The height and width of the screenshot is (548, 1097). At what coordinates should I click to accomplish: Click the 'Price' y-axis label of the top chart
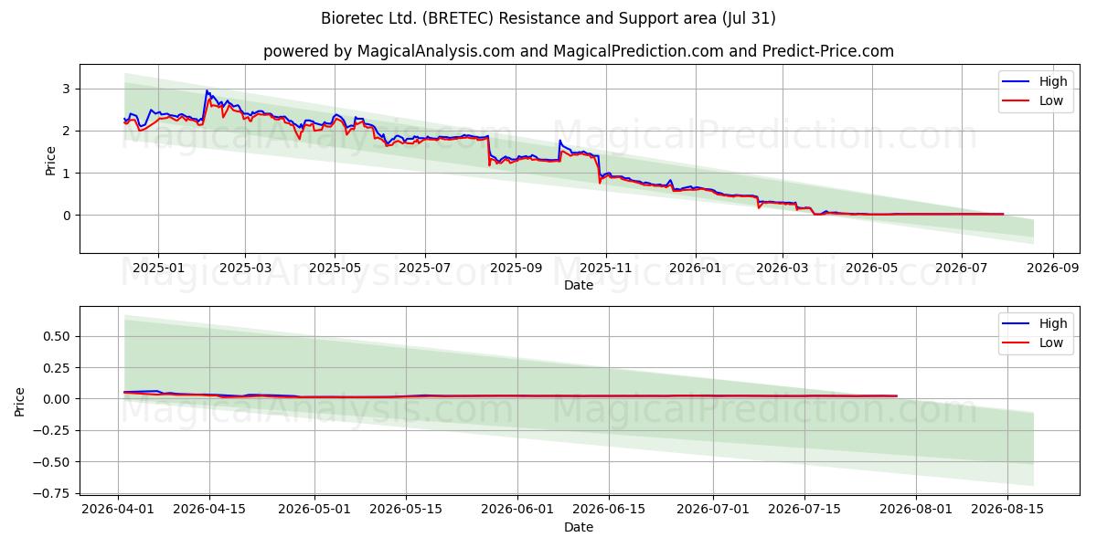51,159
